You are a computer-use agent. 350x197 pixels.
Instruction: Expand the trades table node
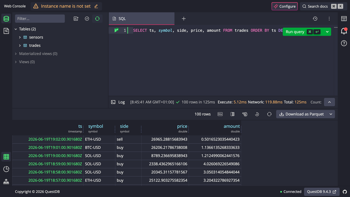pyautogui.click(x=20, y=45)
